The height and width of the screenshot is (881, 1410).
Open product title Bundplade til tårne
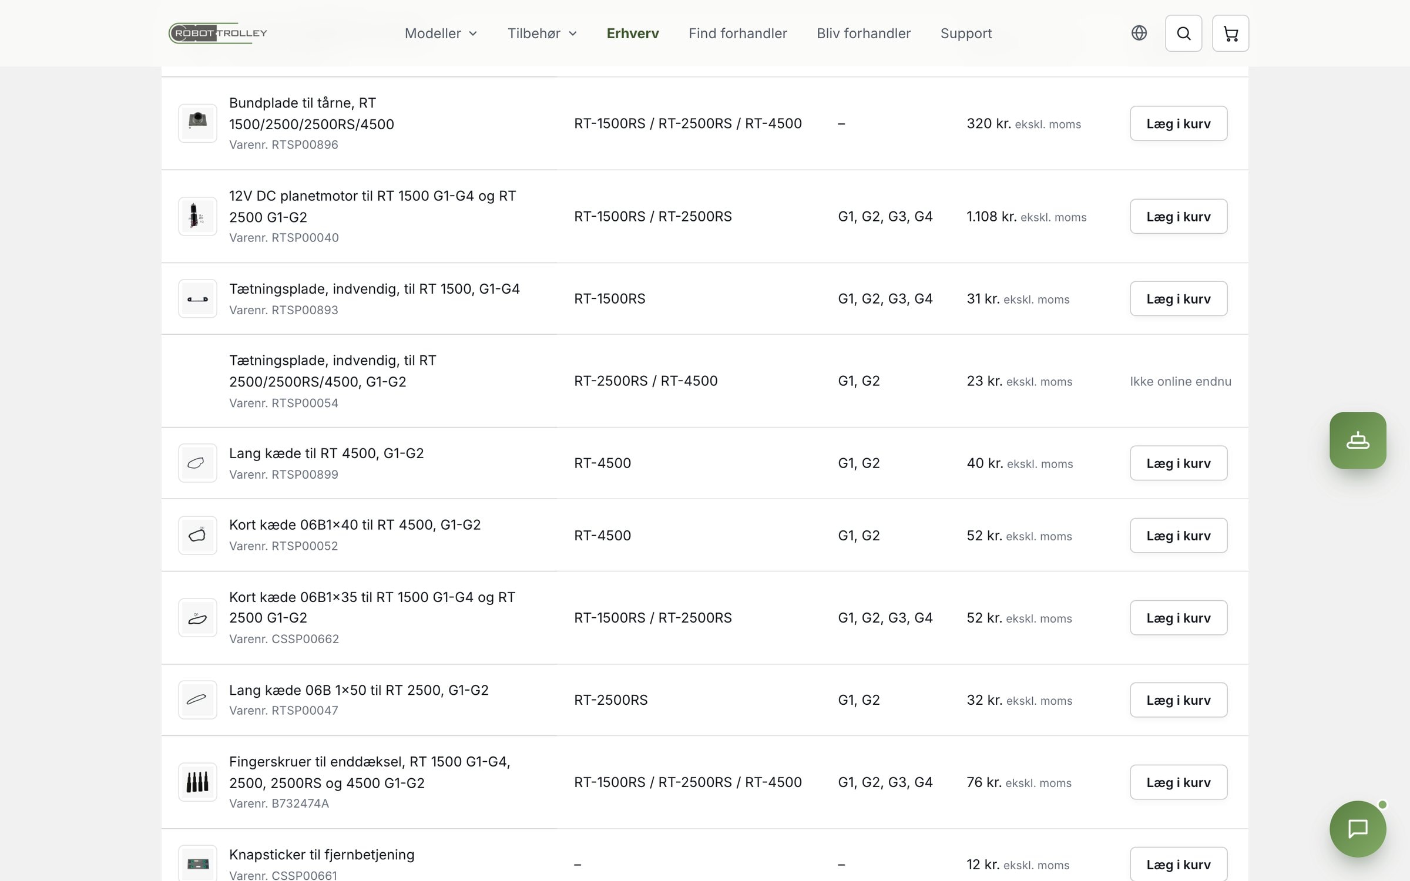coord(311,113)
